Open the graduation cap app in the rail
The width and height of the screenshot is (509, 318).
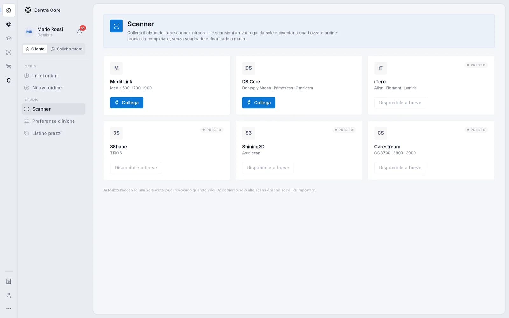point(9,38)
